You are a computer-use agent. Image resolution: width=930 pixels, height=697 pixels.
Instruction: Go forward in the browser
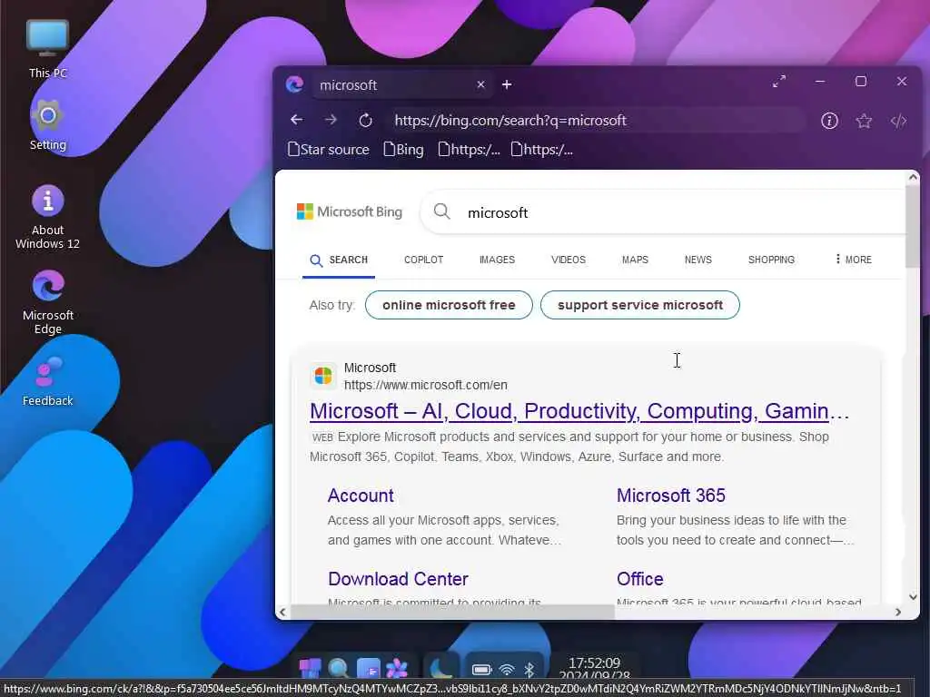[x=331, y=121]
